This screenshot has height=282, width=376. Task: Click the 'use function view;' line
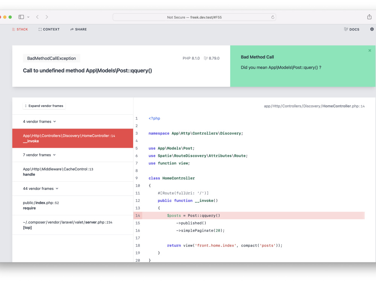(x=169, y=163)
